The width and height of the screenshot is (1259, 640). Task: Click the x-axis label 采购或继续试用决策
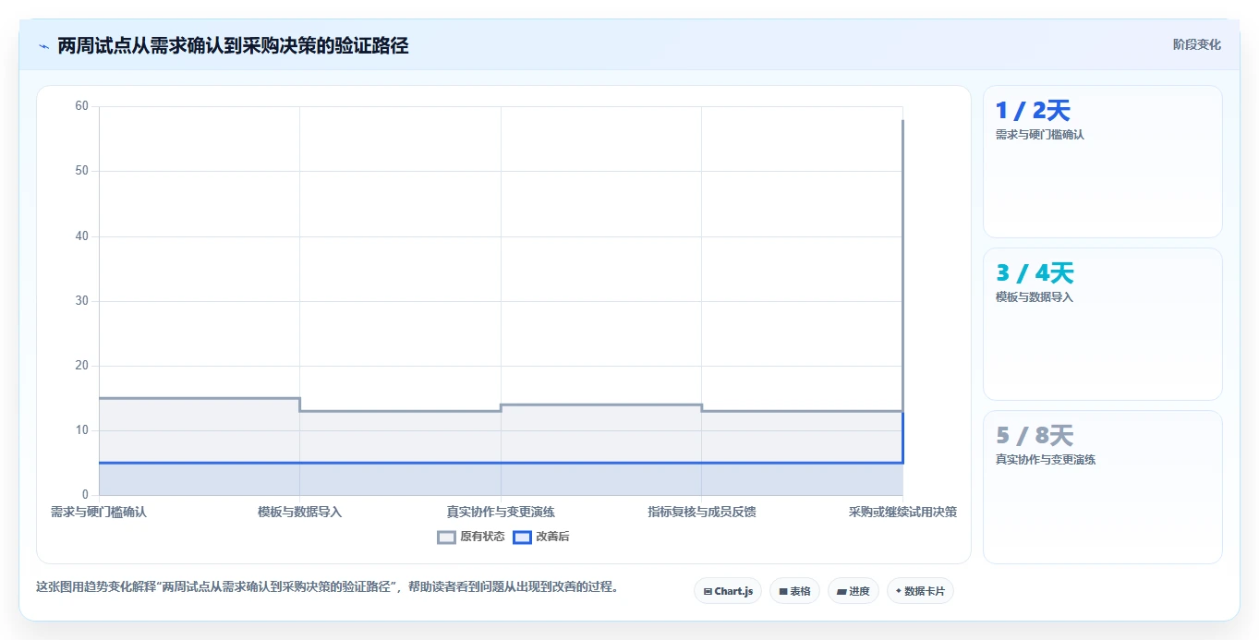pyautogui.click(x=902, y=512)
